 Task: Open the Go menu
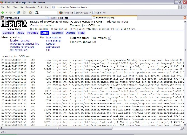22,7
